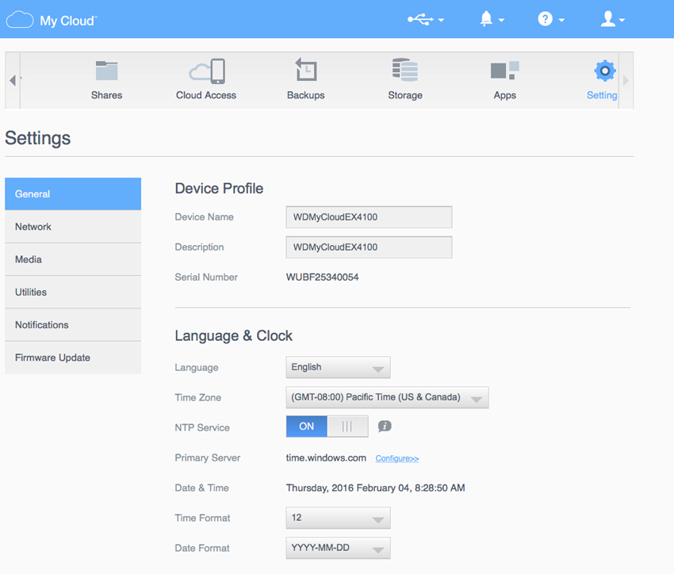Open the Notifications settings tab
The image size is (674, 574).
coord(73,325)
